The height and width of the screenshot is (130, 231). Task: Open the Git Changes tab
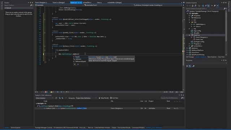(x=190, y=57)
